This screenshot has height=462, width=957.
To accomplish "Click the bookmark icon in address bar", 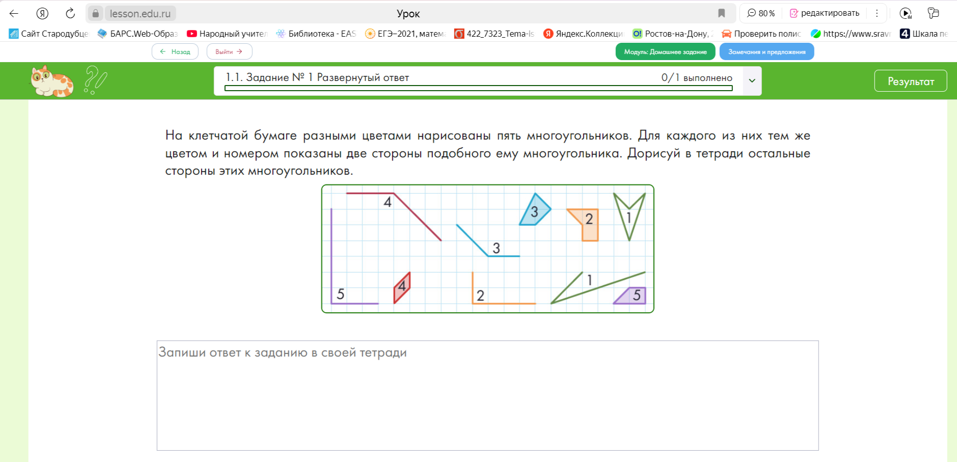I will tap(721, 14).
